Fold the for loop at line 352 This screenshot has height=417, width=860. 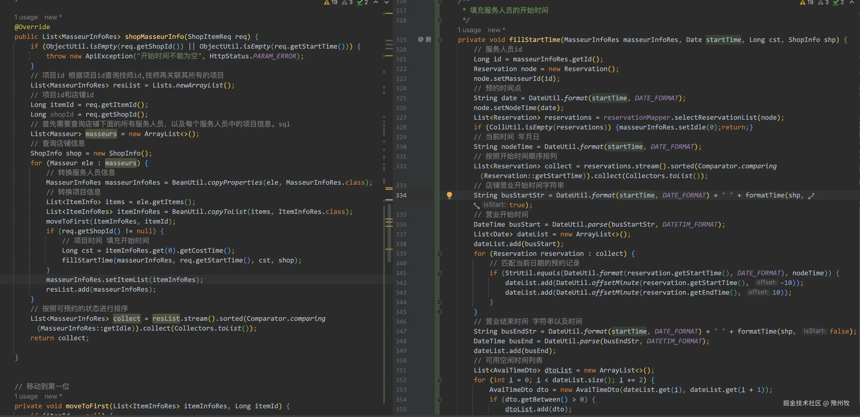(439, 380)
